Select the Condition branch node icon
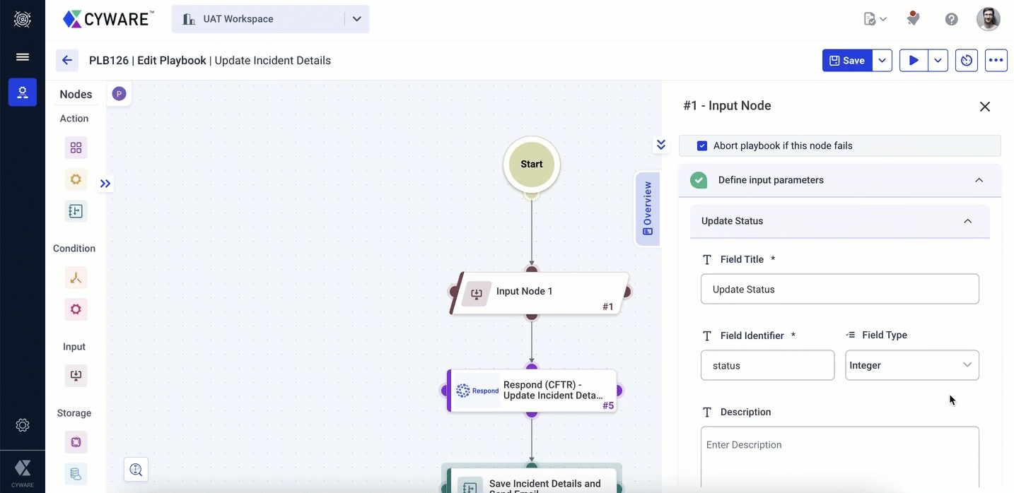Image resolution: width=1014 pixels, height=493 pixels. click(76, 278)
